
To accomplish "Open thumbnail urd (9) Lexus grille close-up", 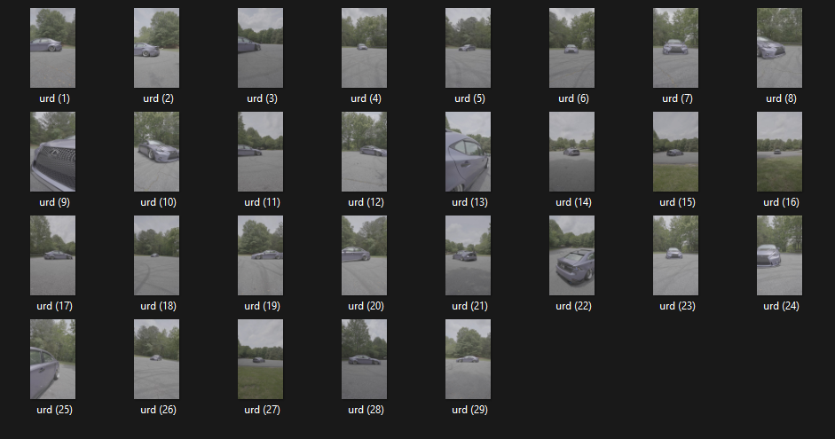I will tap(52, 152).
